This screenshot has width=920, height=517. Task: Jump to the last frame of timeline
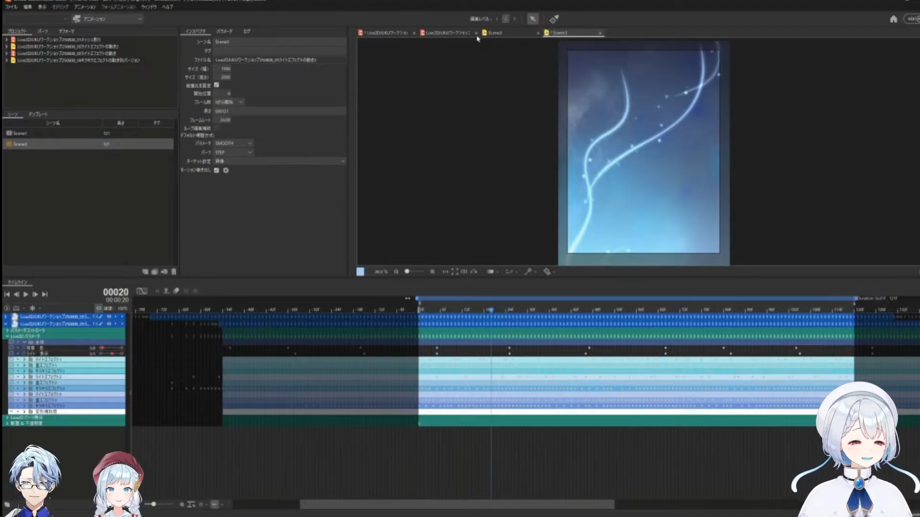[x=45, y=294]
